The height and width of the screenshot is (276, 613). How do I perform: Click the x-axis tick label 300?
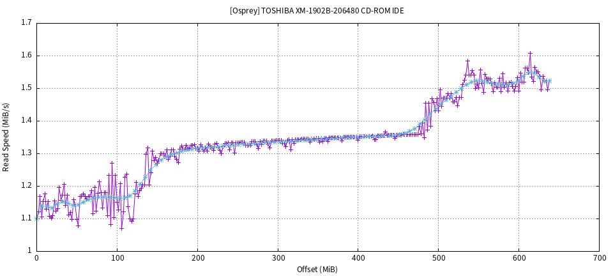coord(278,257)
